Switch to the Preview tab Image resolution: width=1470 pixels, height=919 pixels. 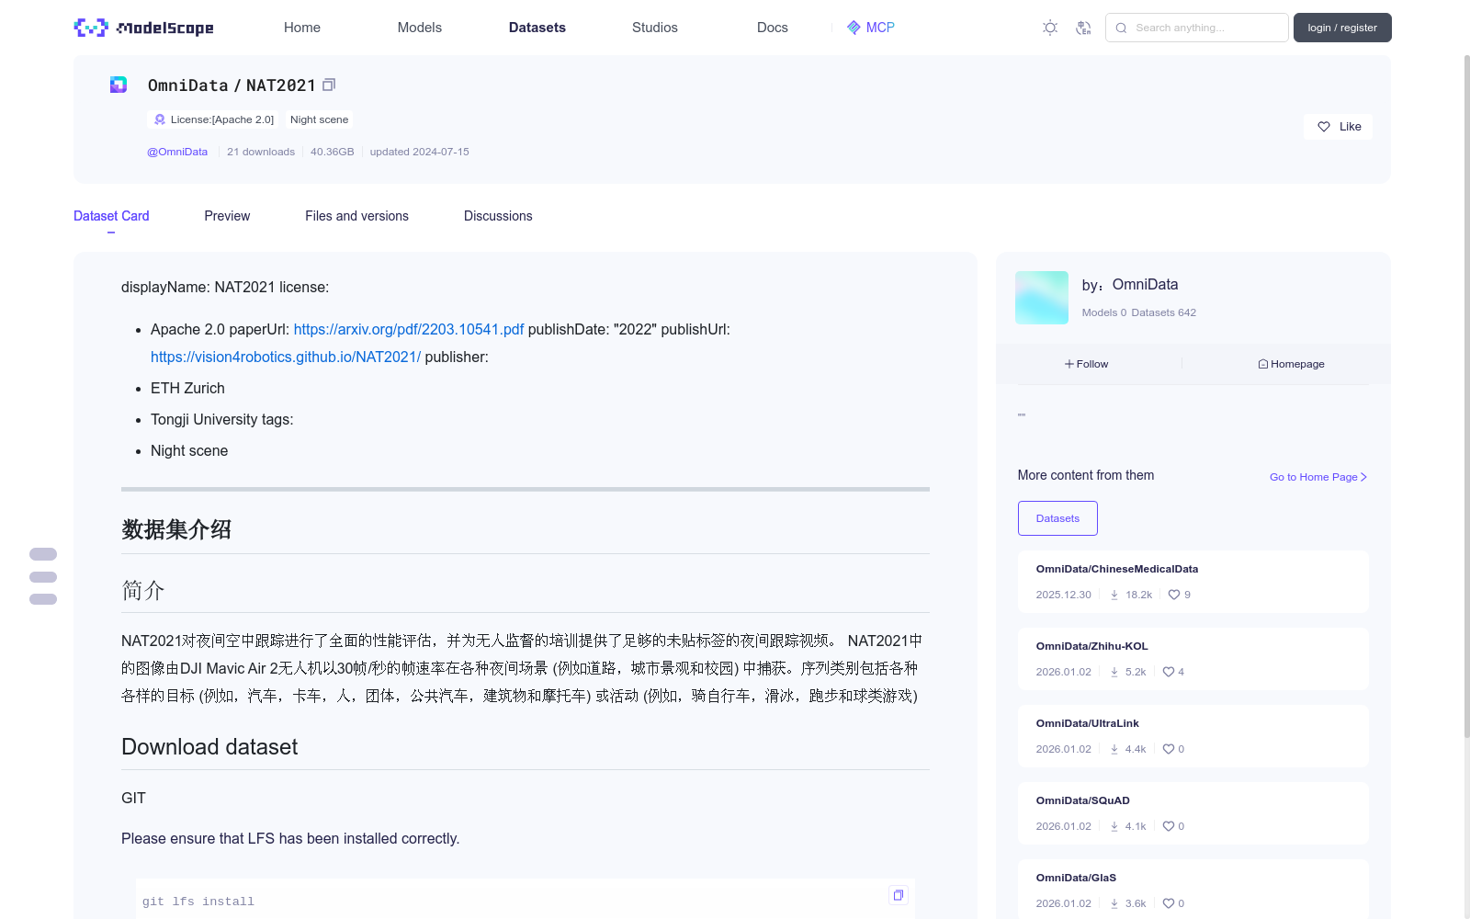(x=227, y=216)
